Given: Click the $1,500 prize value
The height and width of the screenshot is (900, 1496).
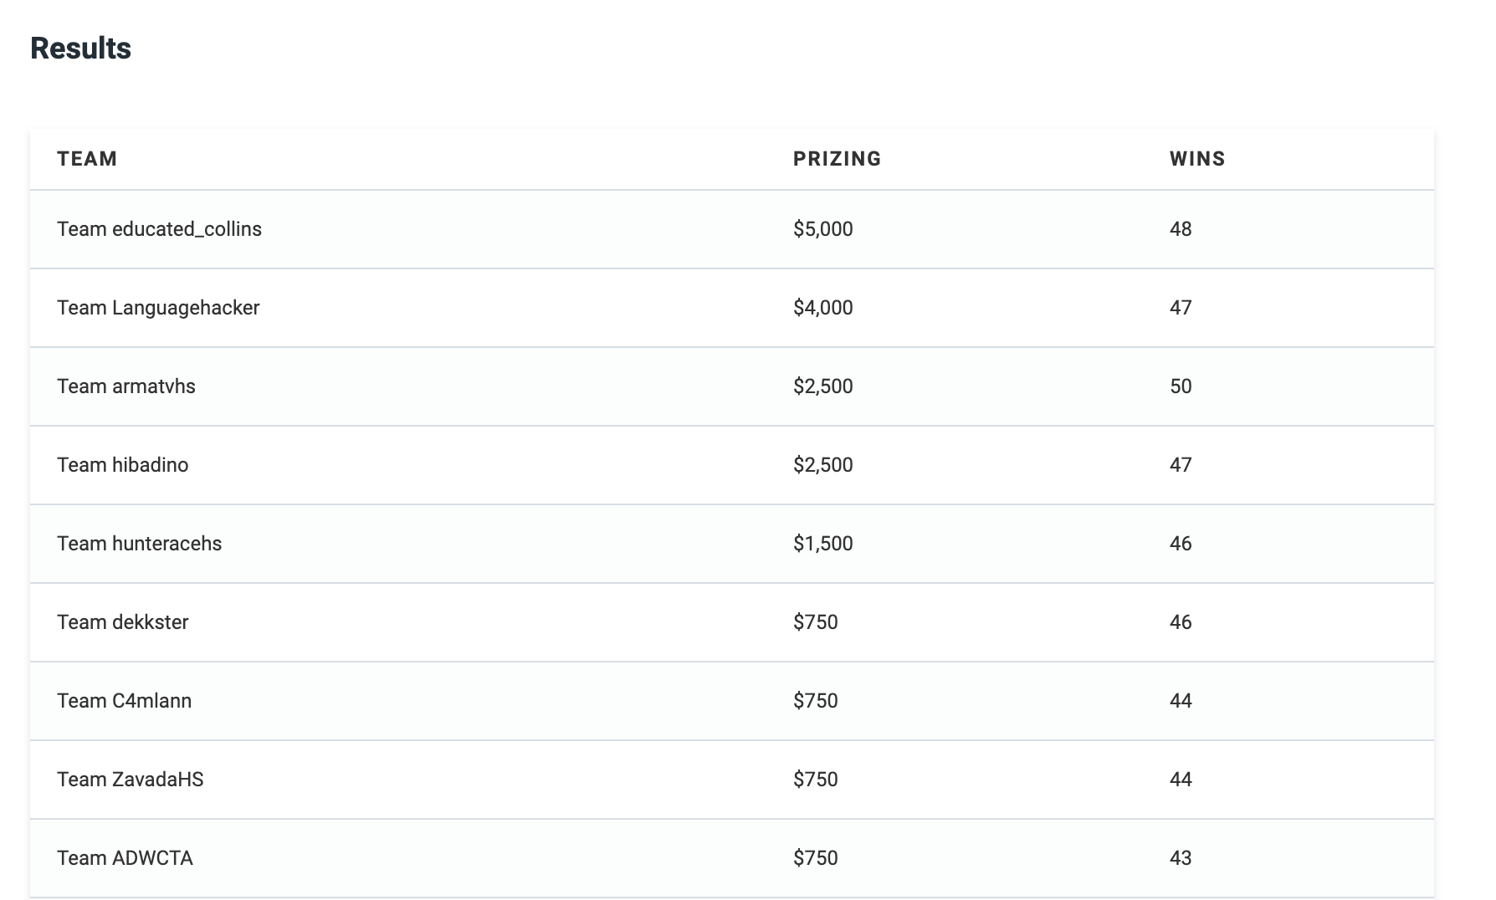Looking at the screenshot, I should 823,544.
